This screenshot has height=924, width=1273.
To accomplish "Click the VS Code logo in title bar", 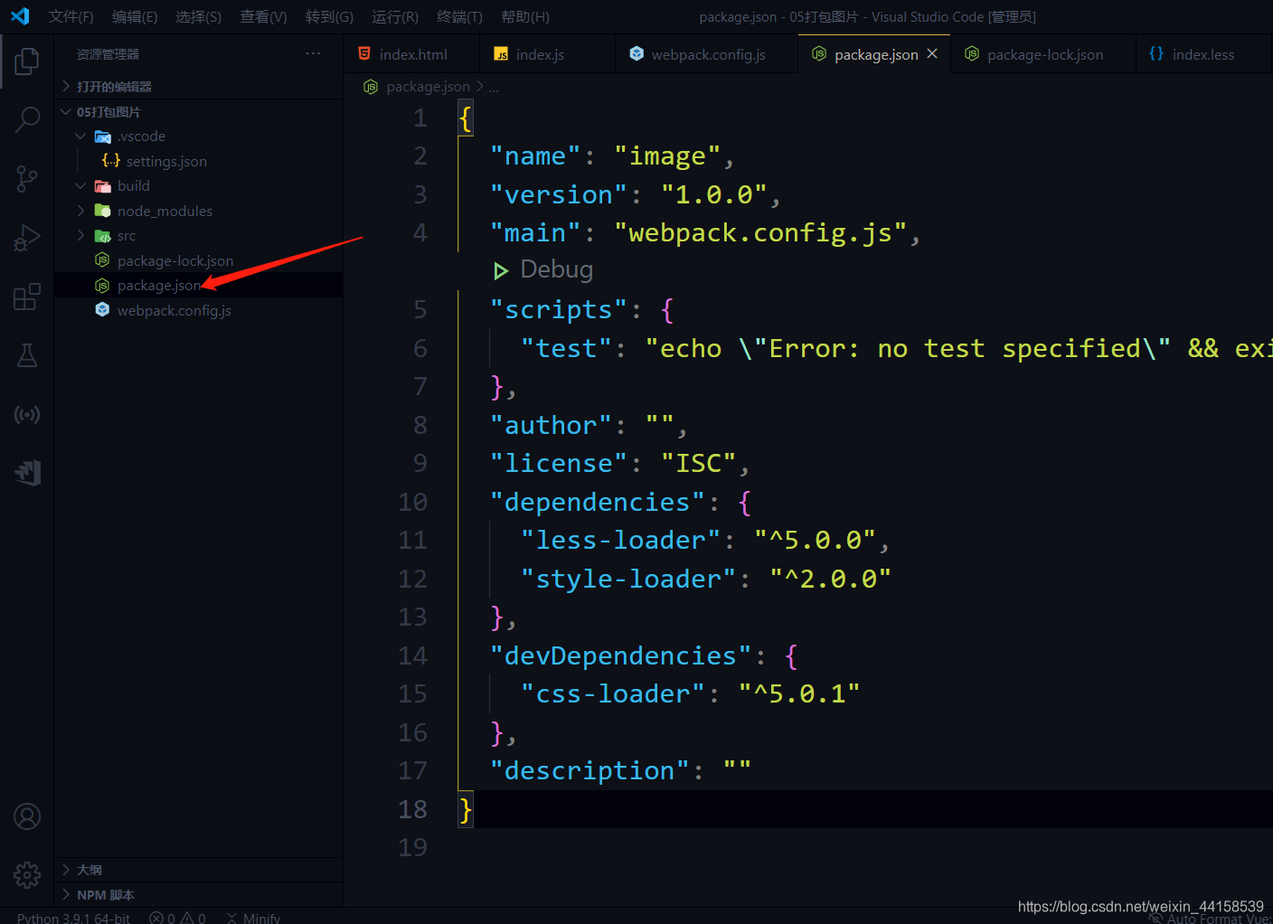I will [x=20, y=16].
